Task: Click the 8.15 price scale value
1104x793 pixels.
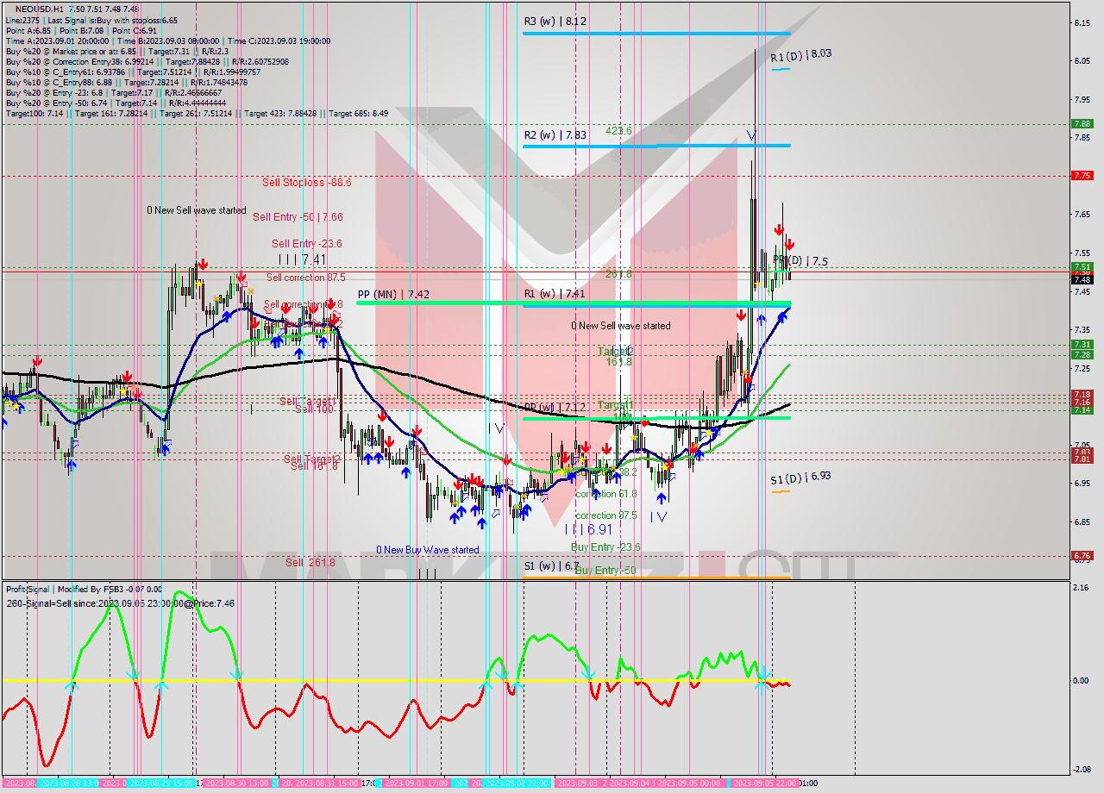Action: pos(1082,22)
